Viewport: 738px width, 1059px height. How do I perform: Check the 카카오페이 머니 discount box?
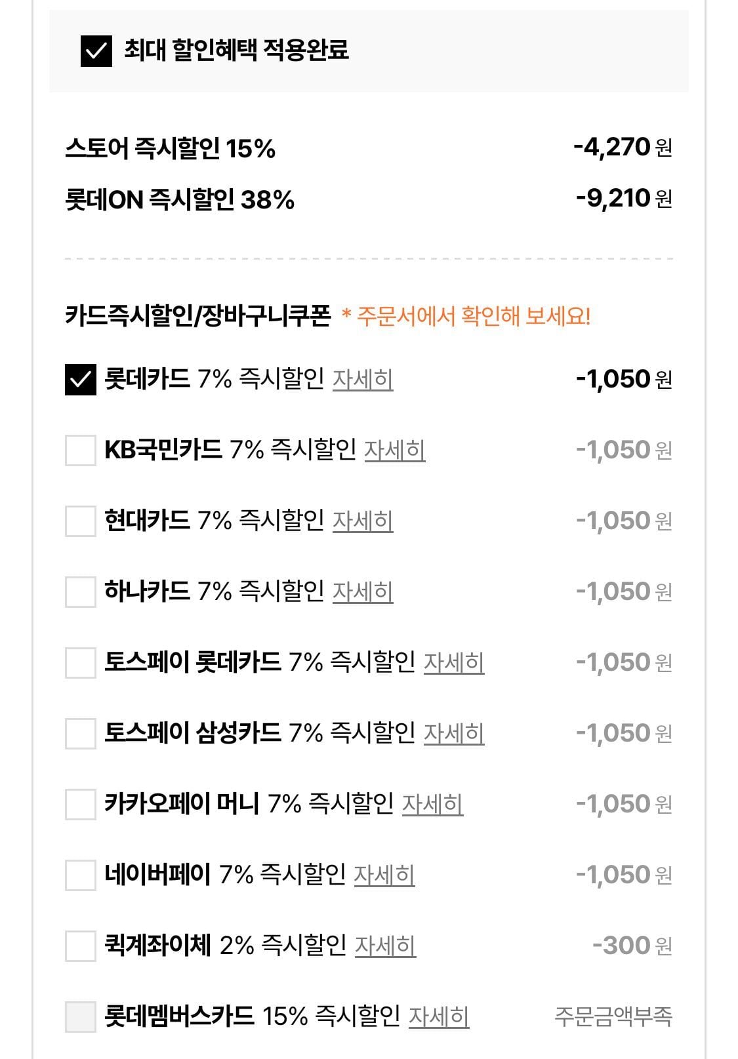pos(81,805)
